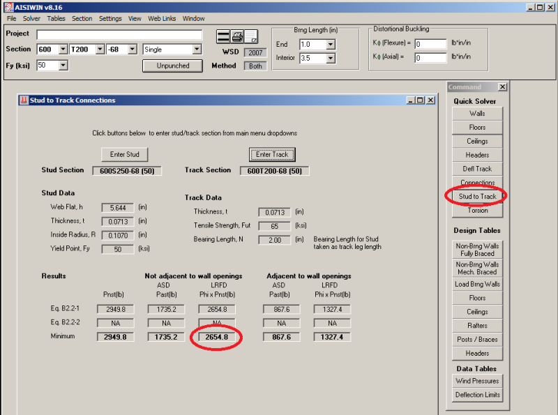The image size is (558, 415).
Task: Open Defl Track solver
Action: pyautogui.click(x=477, y=169)
